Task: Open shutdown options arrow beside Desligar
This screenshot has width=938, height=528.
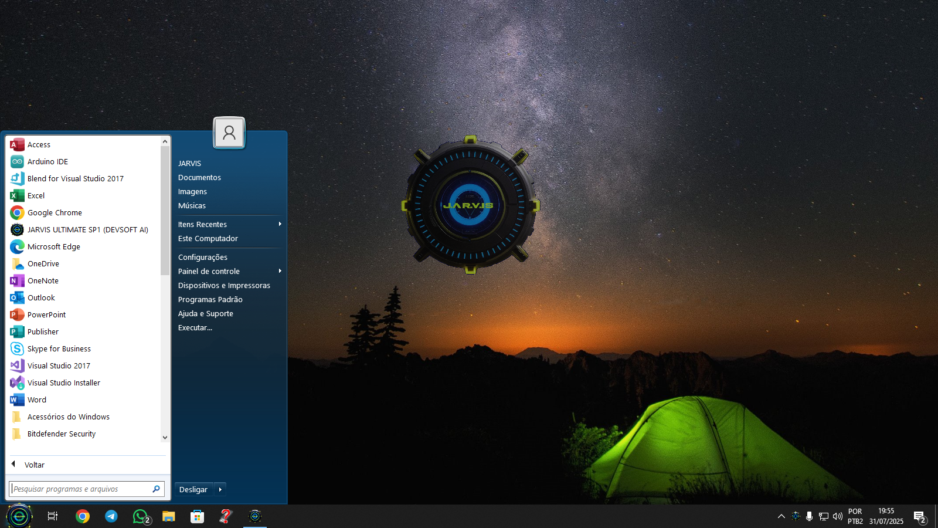Action: pos(220,489)
